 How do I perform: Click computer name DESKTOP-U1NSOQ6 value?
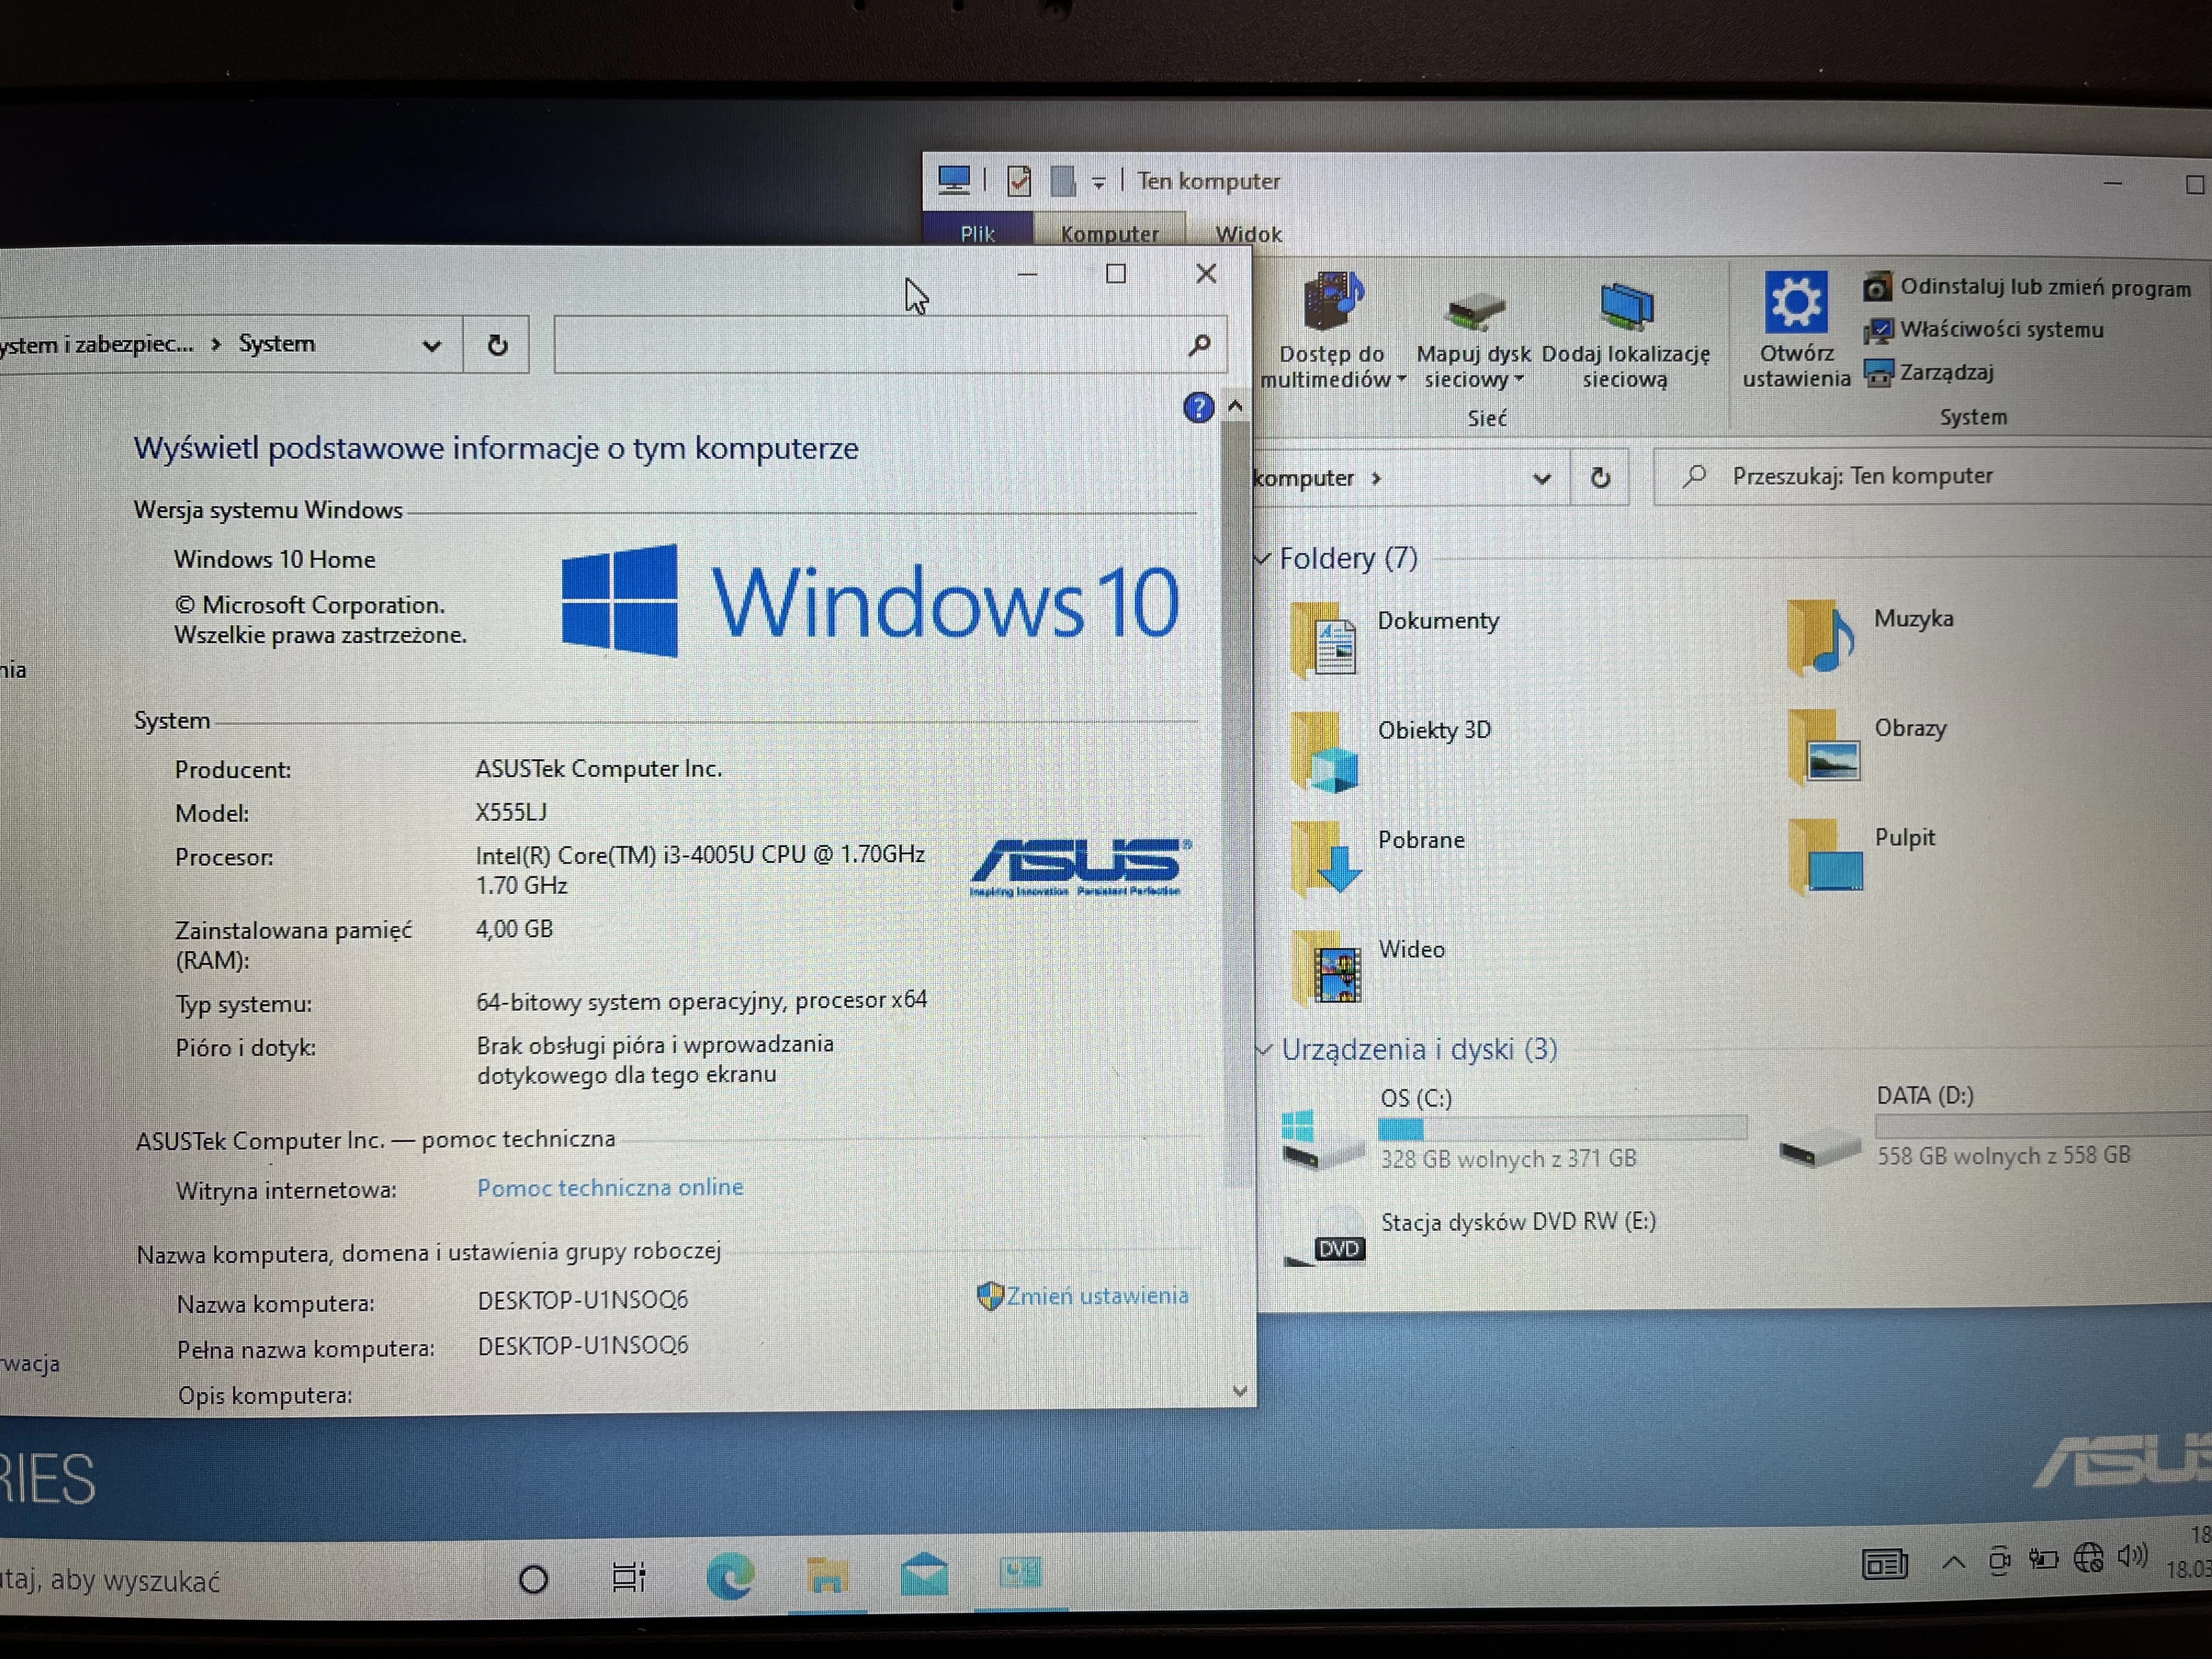(583, 1300)
